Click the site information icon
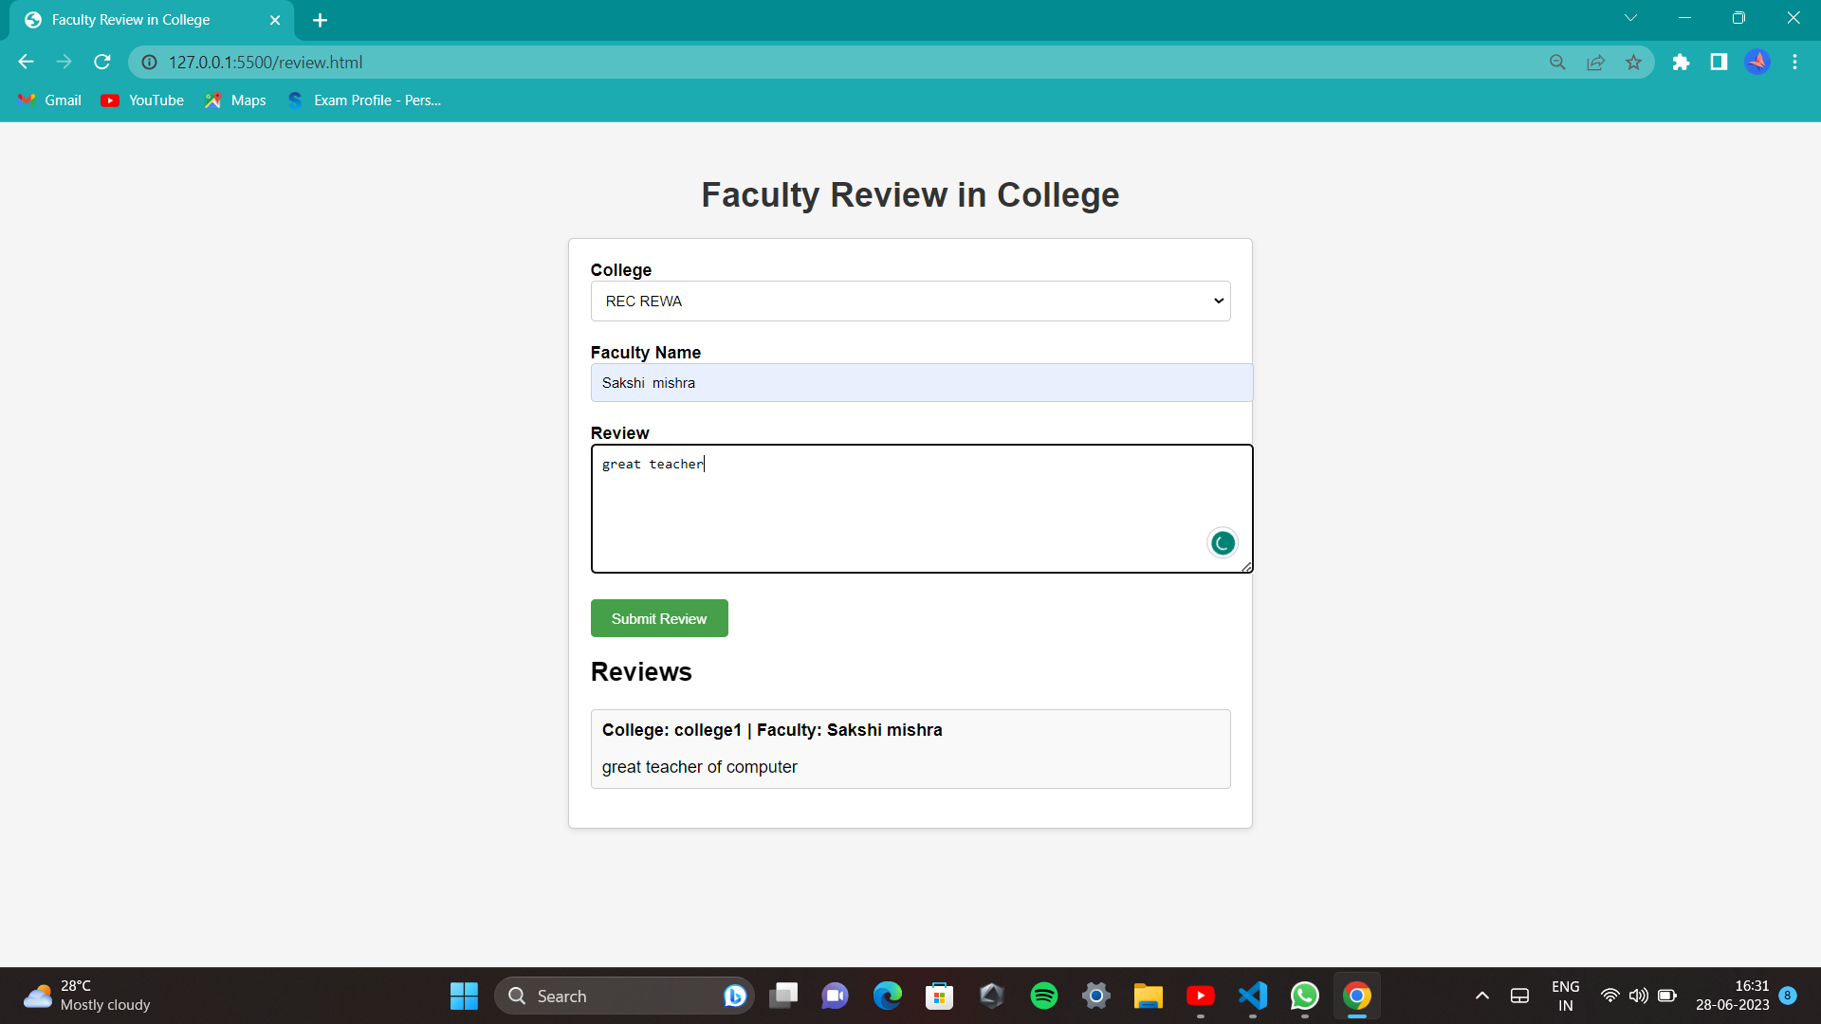The image size is (1821, 1024). point(150,63)
